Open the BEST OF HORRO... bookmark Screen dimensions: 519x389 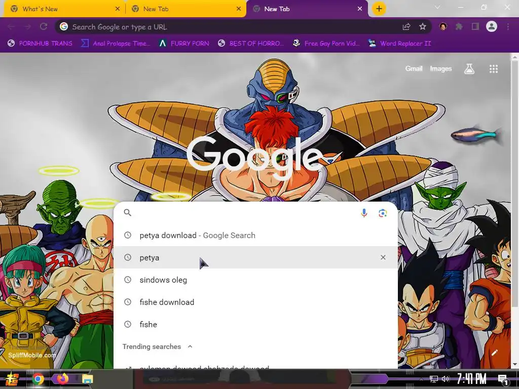(251, 44)
